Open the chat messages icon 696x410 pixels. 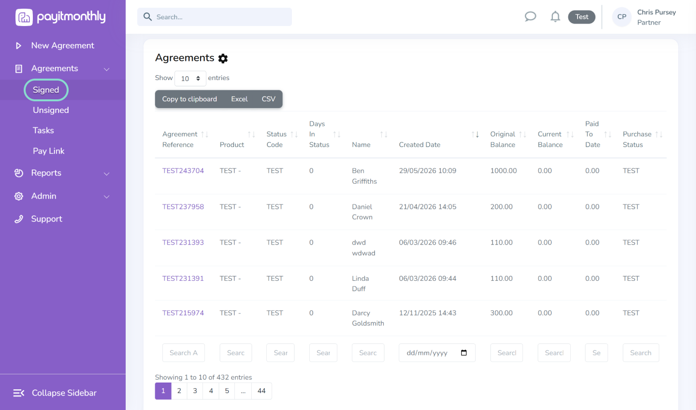[530, 17]
